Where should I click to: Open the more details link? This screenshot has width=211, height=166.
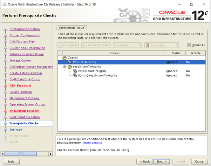click(x=92, y=143)
